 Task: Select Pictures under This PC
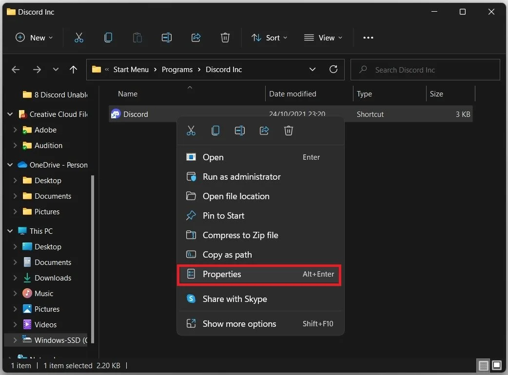(x=41, y=309)
